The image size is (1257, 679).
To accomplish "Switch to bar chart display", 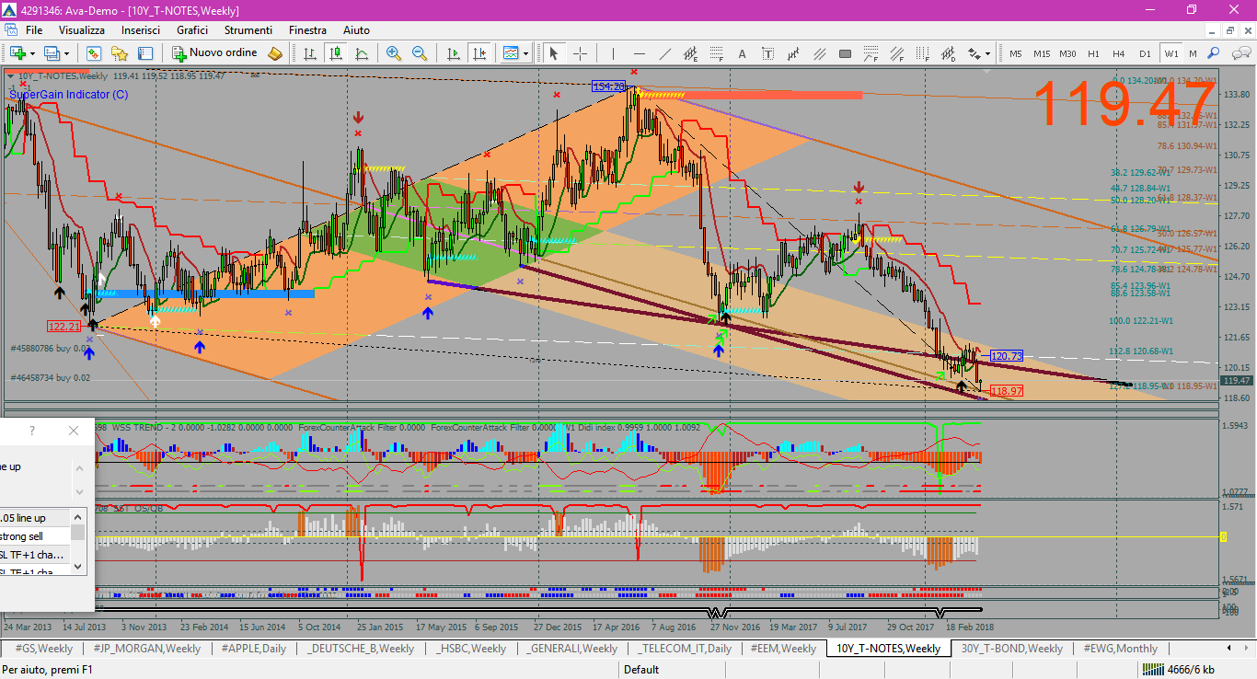I will pyautogui.click(x=309, y=53).
